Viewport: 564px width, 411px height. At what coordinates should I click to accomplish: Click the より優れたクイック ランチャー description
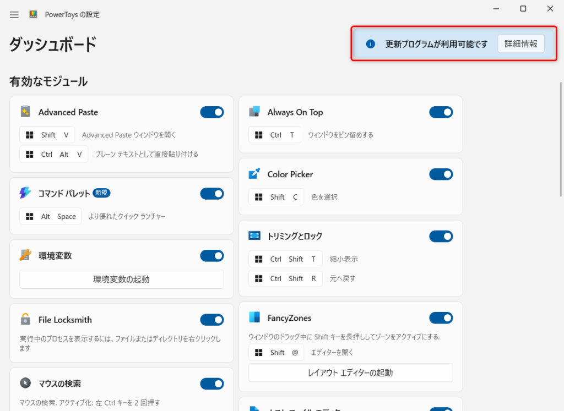pyautogui.click(x=127, y=216)
